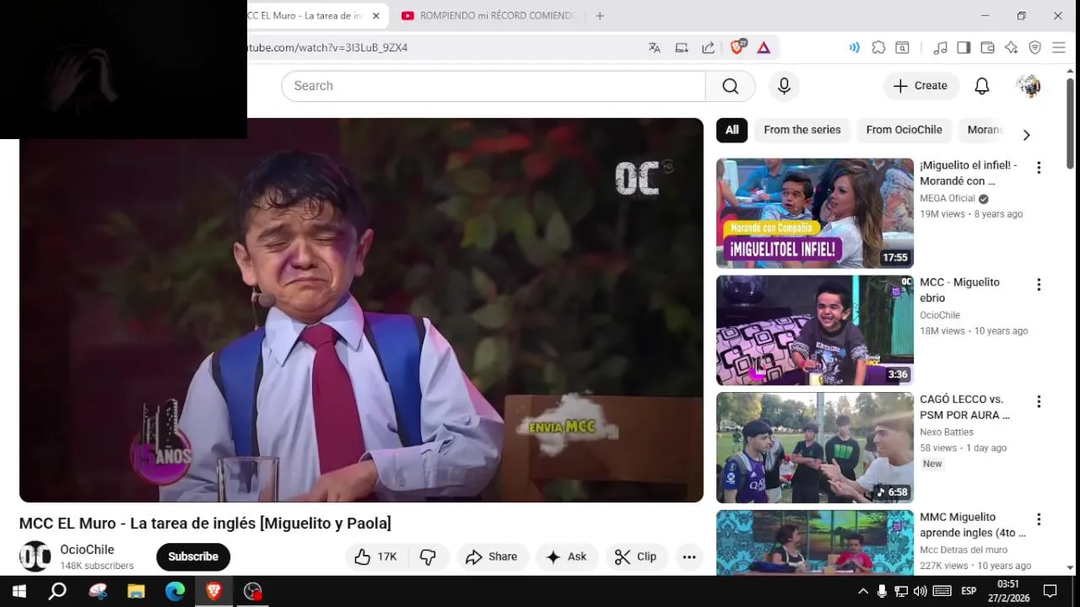
Task: Open browser translate page icon
Action: pyautogui.click(x=655, y=48)
